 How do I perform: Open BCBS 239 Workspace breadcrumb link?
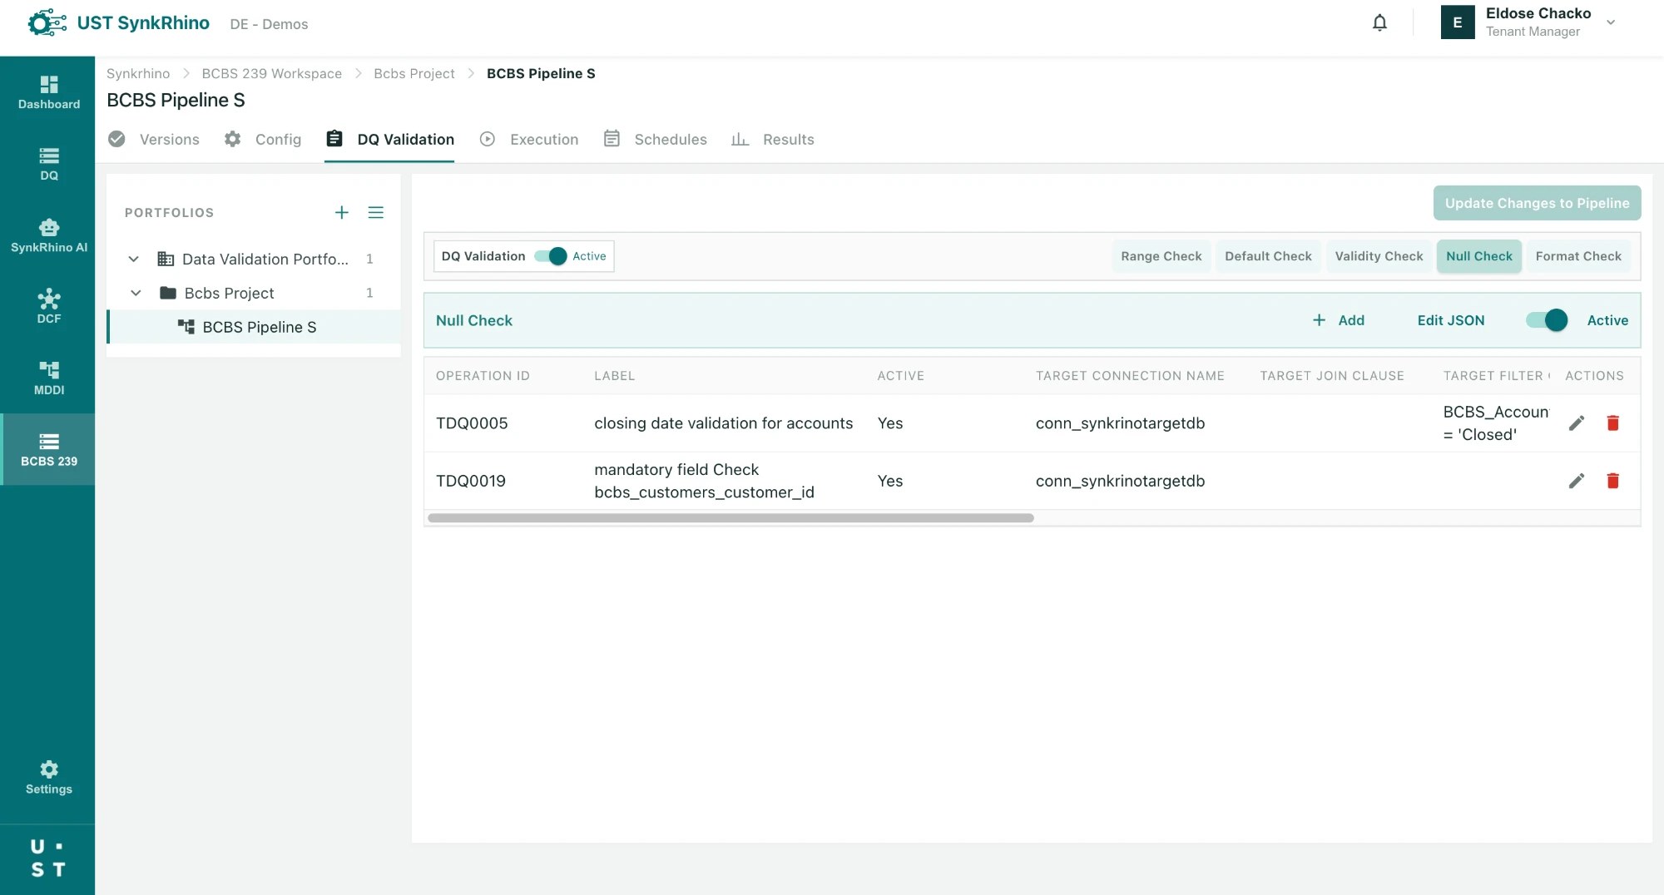(x=271, y=73)
